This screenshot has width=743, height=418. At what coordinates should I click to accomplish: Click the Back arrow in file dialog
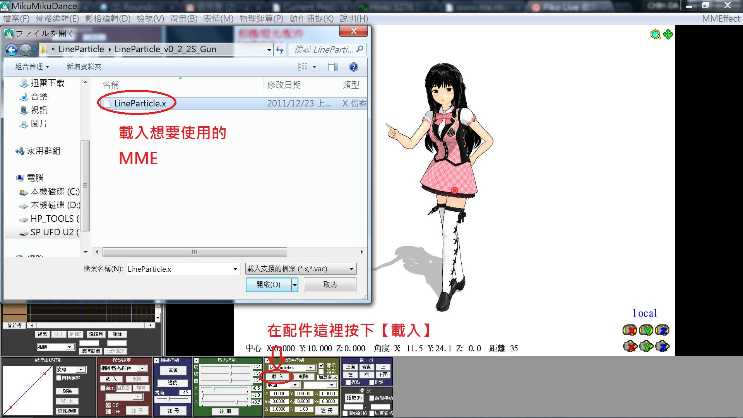[12, 50]
